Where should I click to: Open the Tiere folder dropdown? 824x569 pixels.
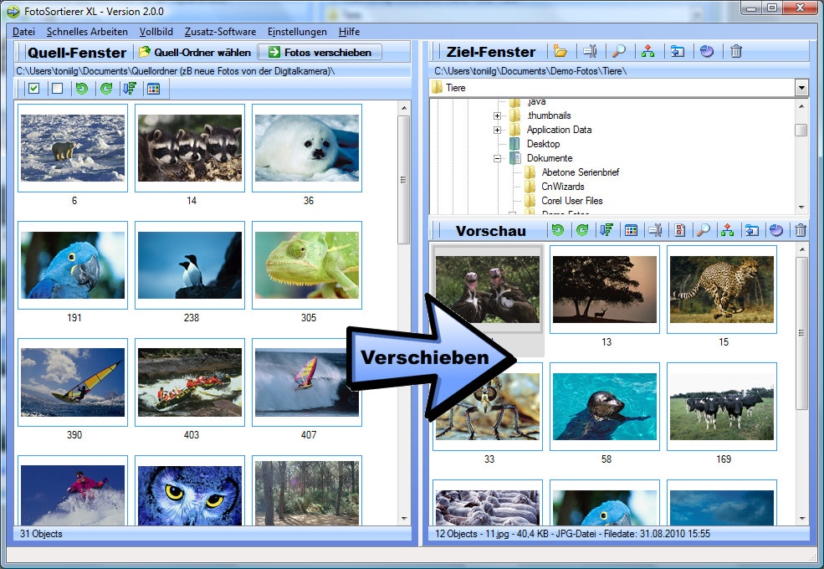click(x=801, y=87)
